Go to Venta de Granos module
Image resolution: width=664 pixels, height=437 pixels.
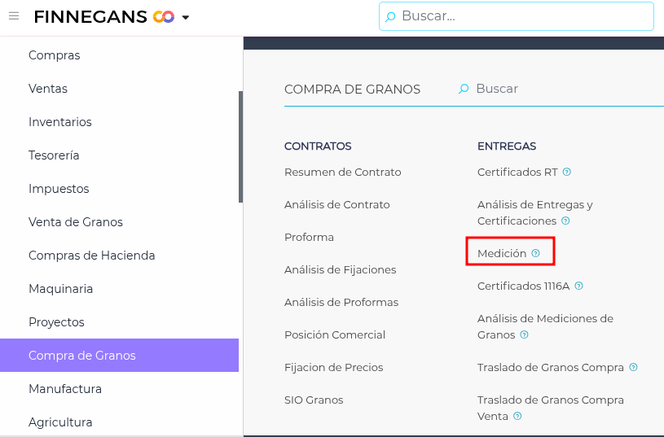[x=76, y=222]
